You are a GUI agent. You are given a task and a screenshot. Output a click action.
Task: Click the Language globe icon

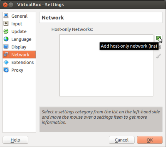pyautogui.click(x=6, y=39)
